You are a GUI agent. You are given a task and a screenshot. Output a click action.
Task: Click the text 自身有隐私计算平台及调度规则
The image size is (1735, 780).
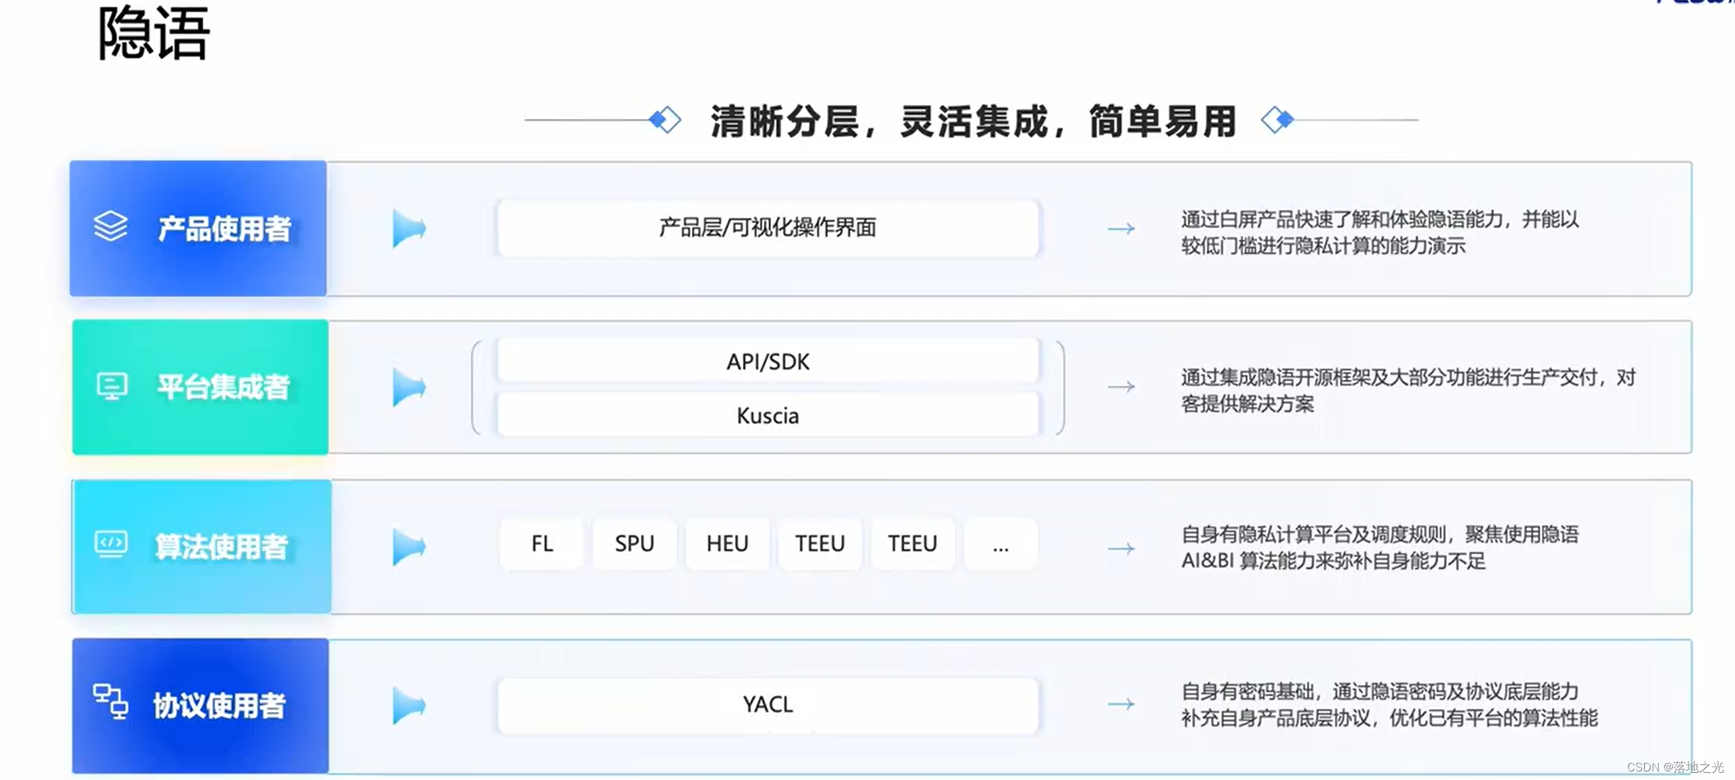[1313, 534]
